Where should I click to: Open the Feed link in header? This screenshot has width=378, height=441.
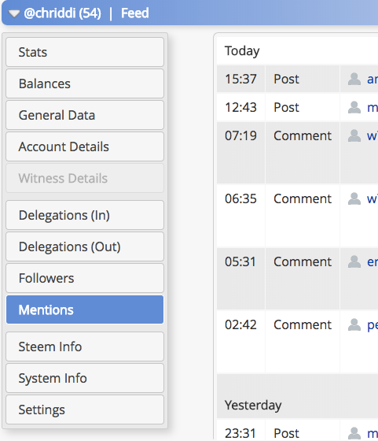pyautogui.click(x=134, y=13)
